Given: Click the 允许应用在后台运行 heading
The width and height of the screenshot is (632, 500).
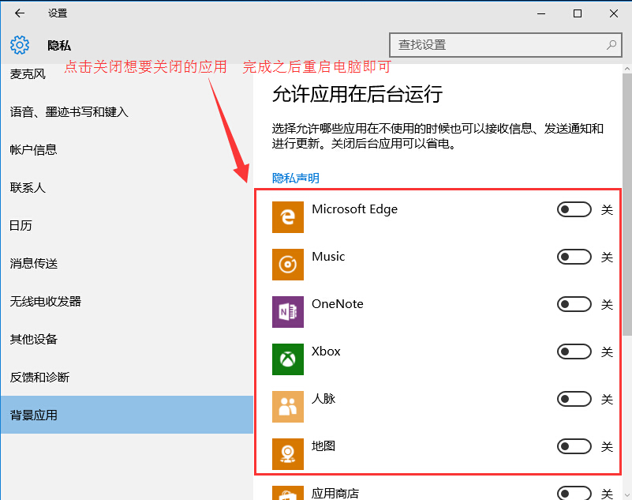Looking at the screenshot, I should [357, 95].
